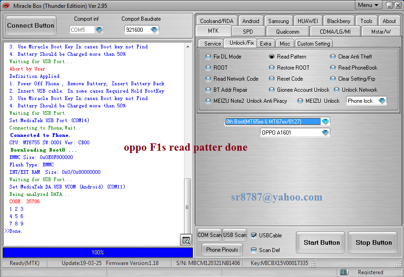This screenshot has width=404, height=277.
Task: Open the Tools tab
Action: (366, 21)
